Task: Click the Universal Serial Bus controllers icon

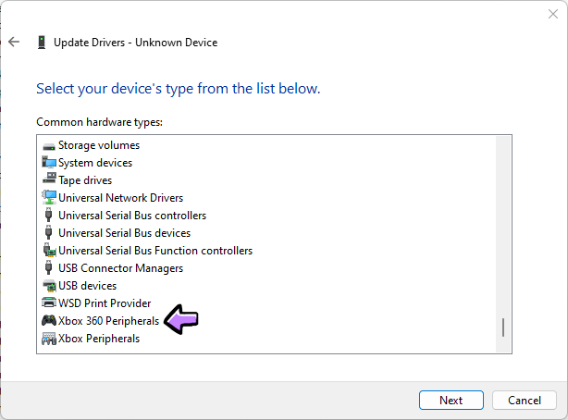Action: [49, 216]
